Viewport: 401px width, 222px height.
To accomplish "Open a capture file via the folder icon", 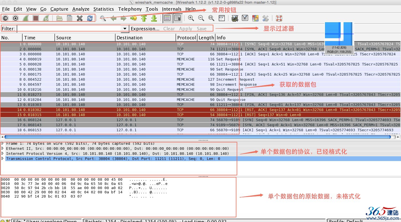I will [x=59, y=18].
